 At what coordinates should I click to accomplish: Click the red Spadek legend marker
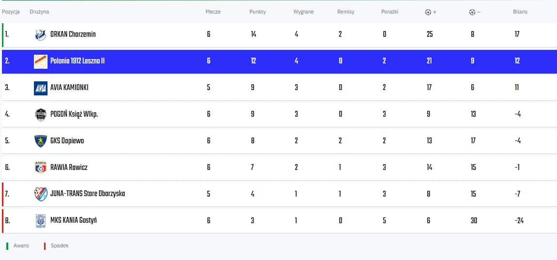(x=45, y=246)
